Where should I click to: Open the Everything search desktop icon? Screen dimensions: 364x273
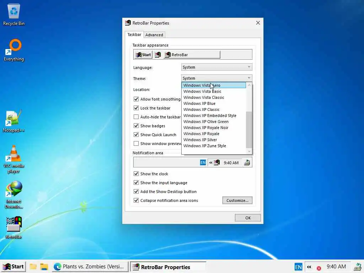[x=14, y=50]
